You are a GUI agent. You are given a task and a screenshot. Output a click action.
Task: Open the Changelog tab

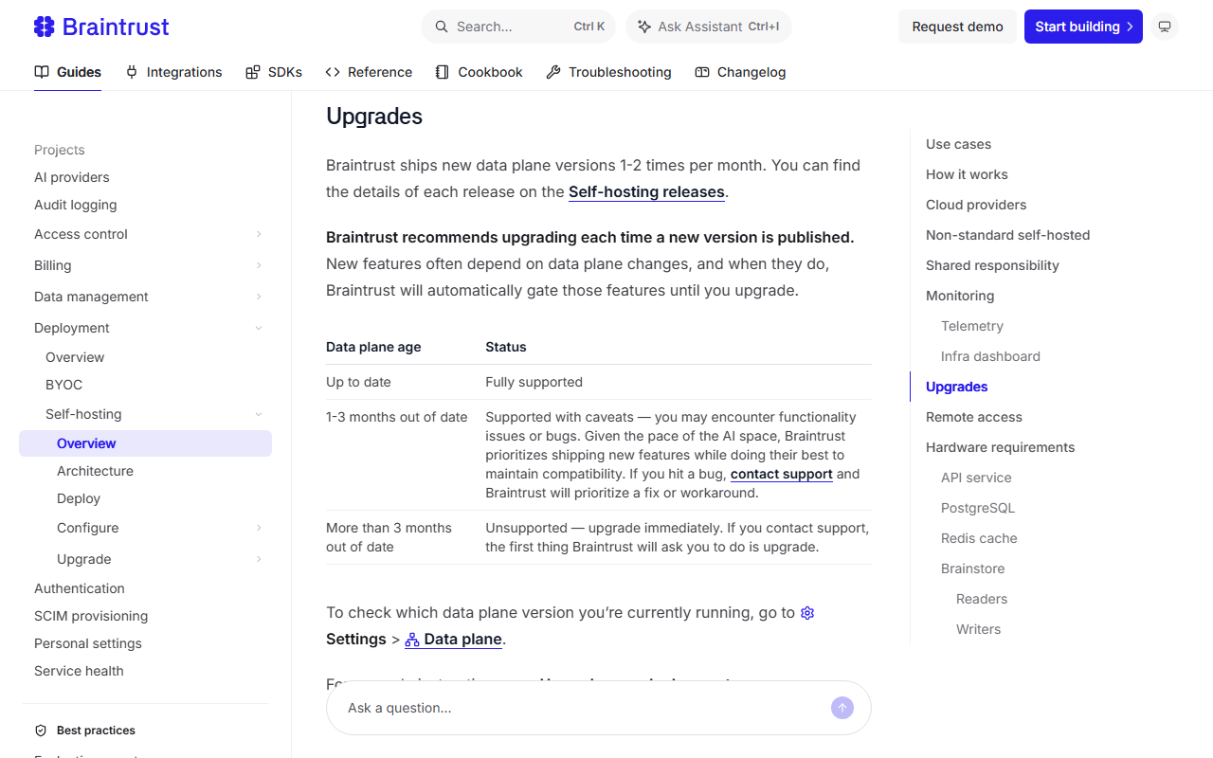(x=740, y=72)
